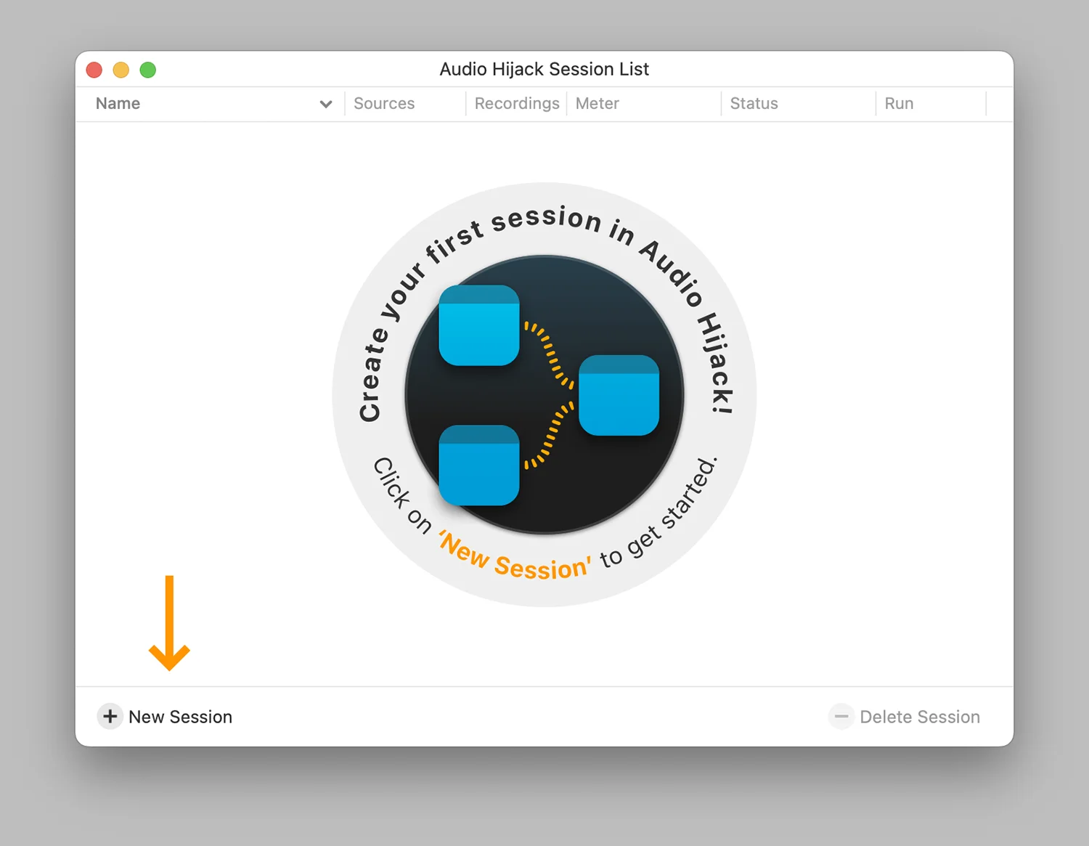The width and height of the screenshot is (1089, 846).
Task: Close the Session List window
Action: 94,70
